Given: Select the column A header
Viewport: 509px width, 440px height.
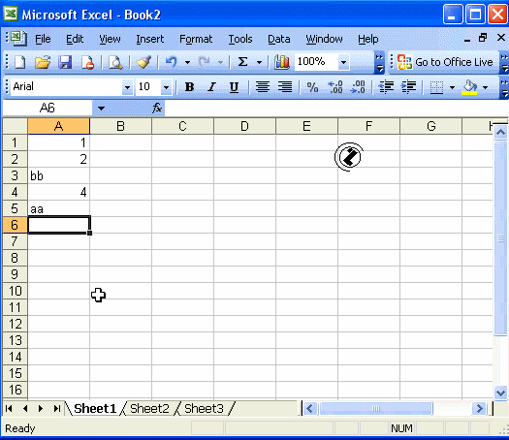Looking at the screenshot, I should point(59,126).
